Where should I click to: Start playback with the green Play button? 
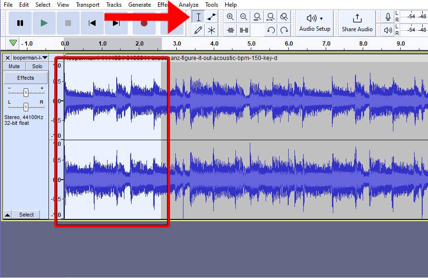tap(44, 23)
